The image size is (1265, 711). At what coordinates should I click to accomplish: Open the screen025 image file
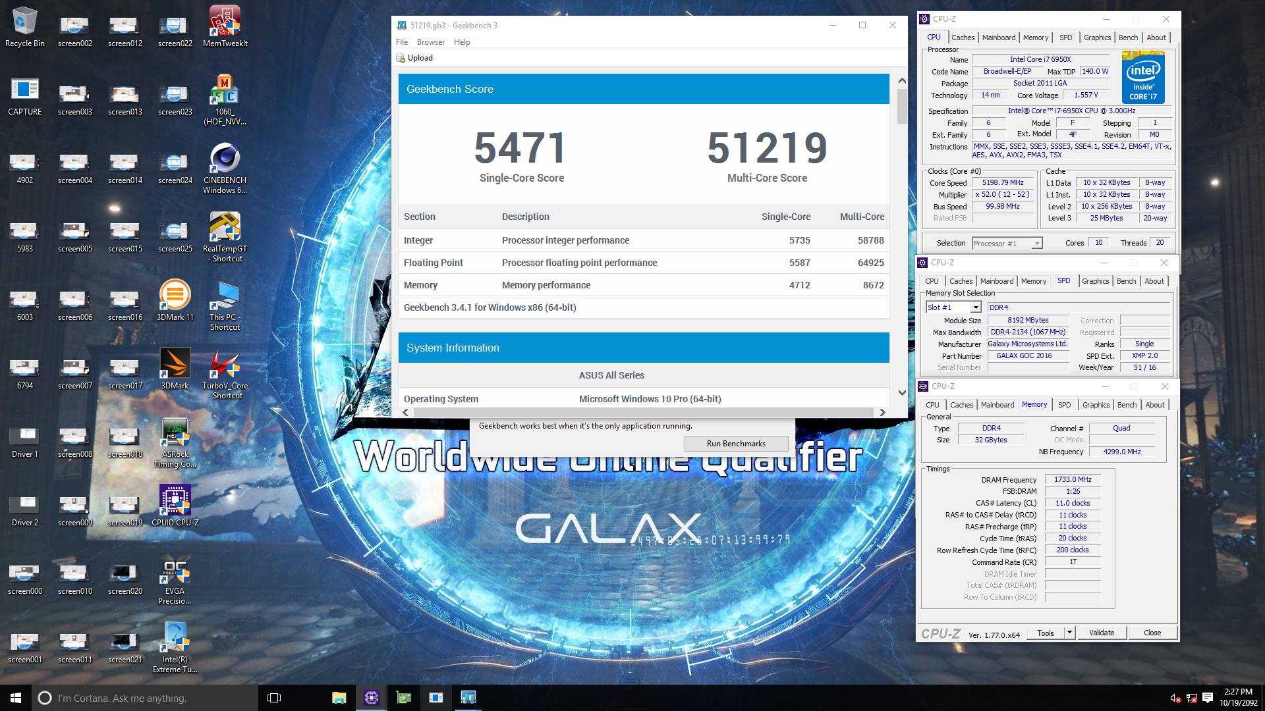tap(175, 237)
